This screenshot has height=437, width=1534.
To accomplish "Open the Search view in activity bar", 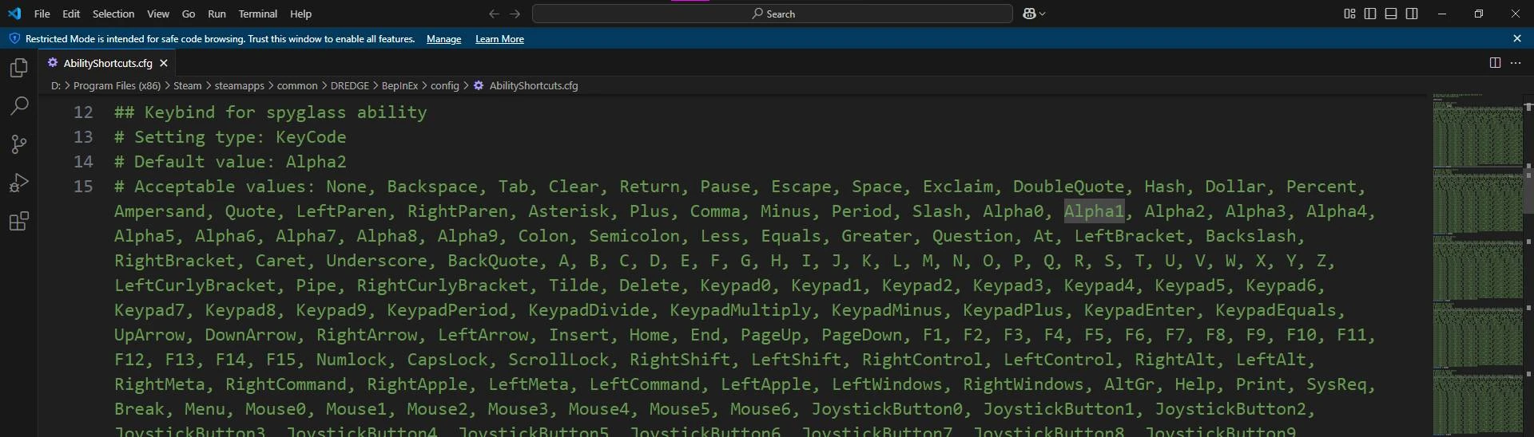I will point(19,106).
